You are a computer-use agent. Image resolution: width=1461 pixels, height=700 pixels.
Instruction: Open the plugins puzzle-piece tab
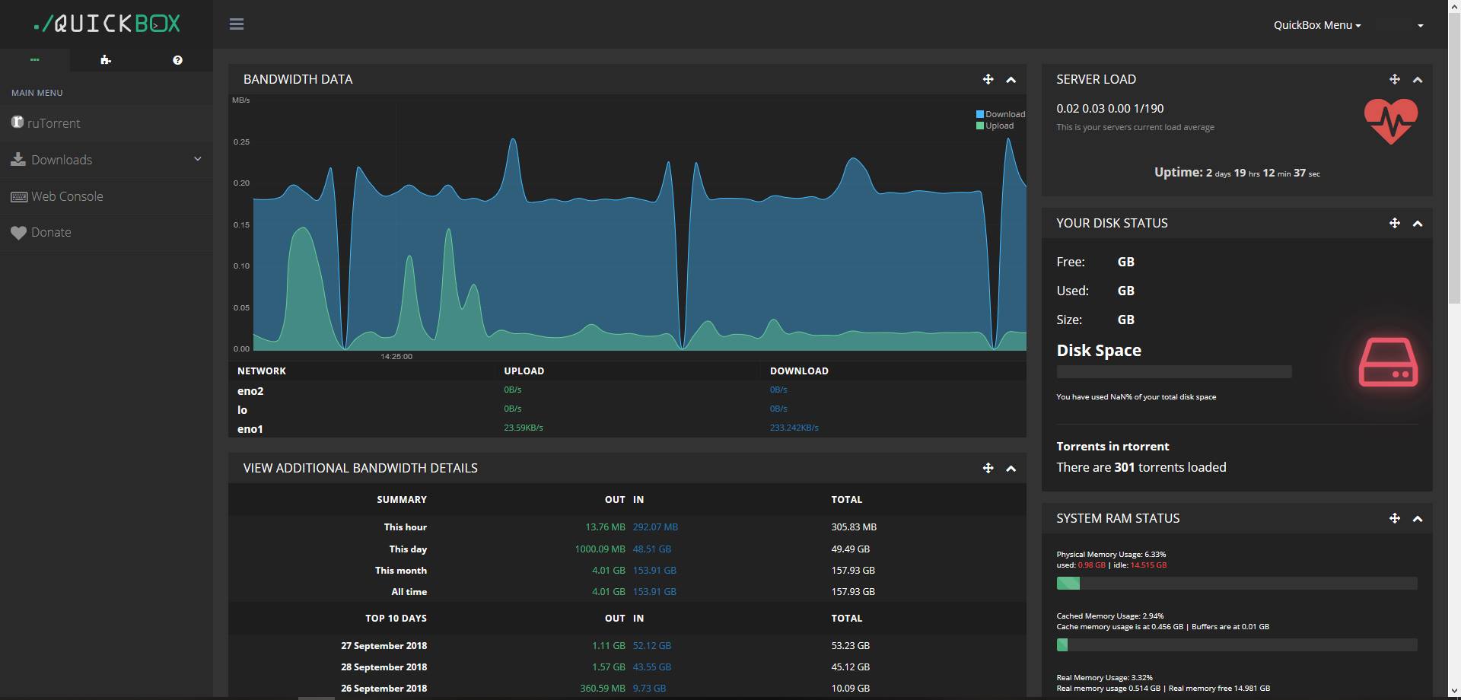pyautogui.click(x=106, y=60)
